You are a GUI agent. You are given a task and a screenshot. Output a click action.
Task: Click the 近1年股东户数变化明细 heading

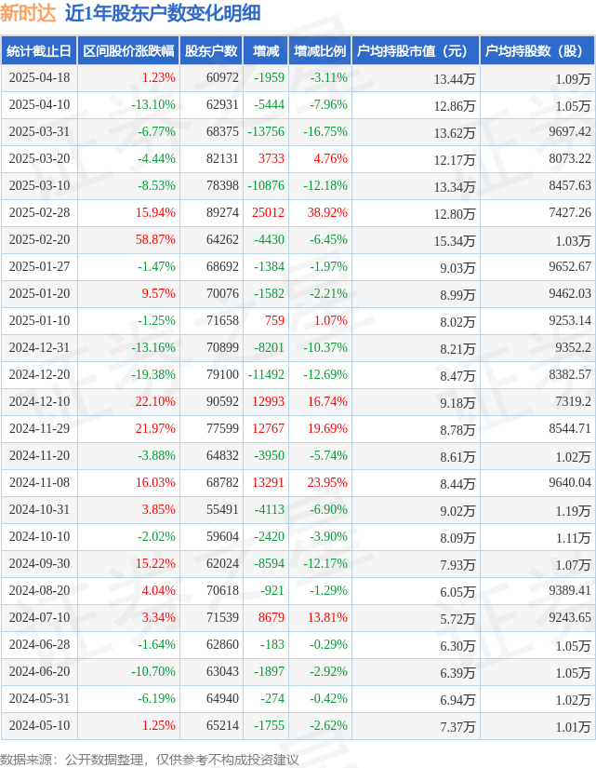(163, 13)
